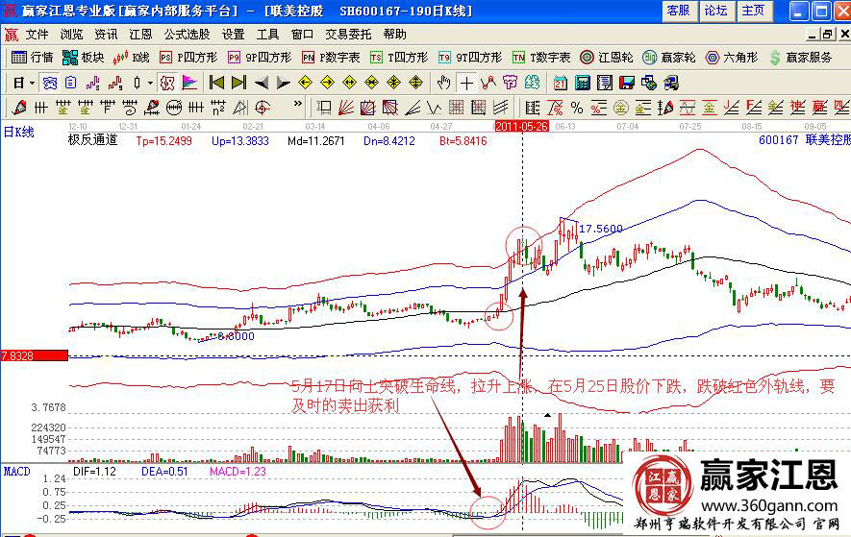The height and width of the screenshot is (537, 851).
Task: Click the percent sign drawing tool
Action: coord(577,107)
